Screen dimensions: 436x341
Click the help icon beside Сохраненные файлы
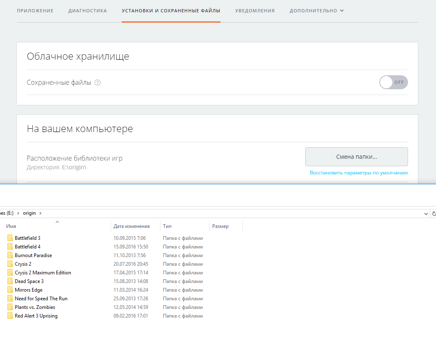click(x=97, y=83)
